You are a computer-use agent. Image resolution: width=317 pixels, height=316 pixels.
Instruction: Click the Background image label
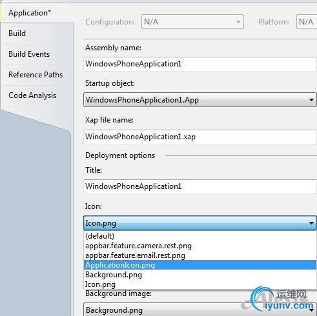119,293
